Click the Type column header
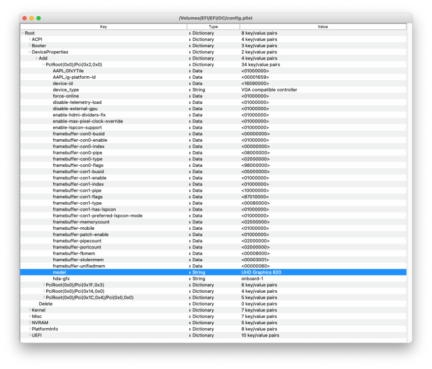The height and width of the screenshot is (369, 432). pos(213,27)
